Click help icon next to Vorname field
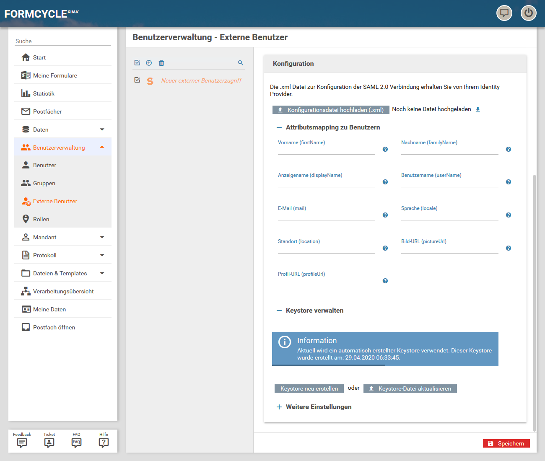This screenshot has height=461, width=545. (385, 149)
